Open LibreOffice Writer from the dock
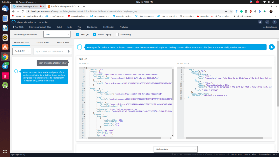This screenshot has height=157, width=279. [5, 28]
